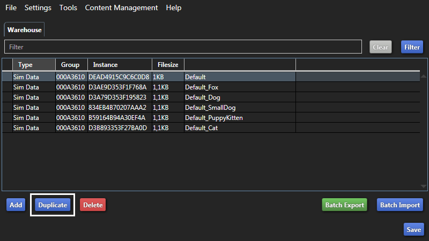Click the Filter text input field
Image resolution: width=429 pixels, height=241 pixels.
(182, 47)
